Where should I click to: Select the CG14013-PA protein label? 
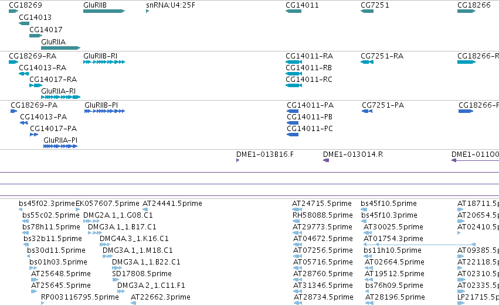[43, 117]
